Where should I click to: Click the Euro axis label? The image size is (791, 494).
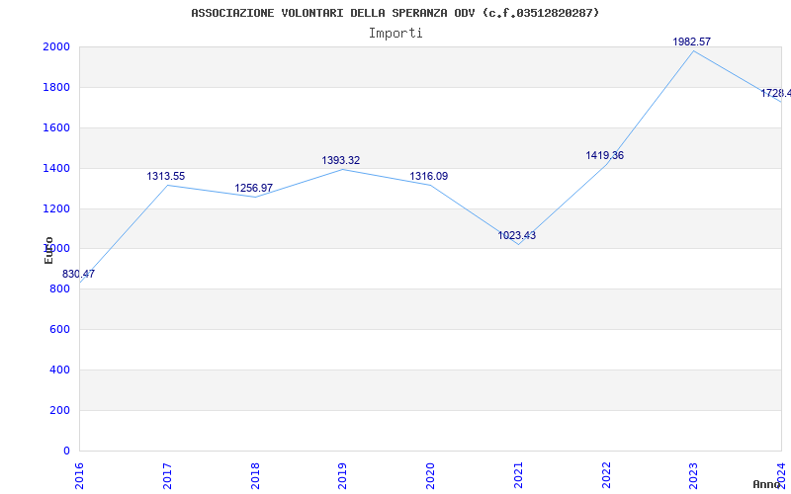coord(48,250)
